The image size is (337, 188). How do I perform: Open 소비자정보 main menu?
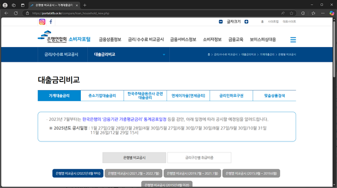click(x=212, y=40)
